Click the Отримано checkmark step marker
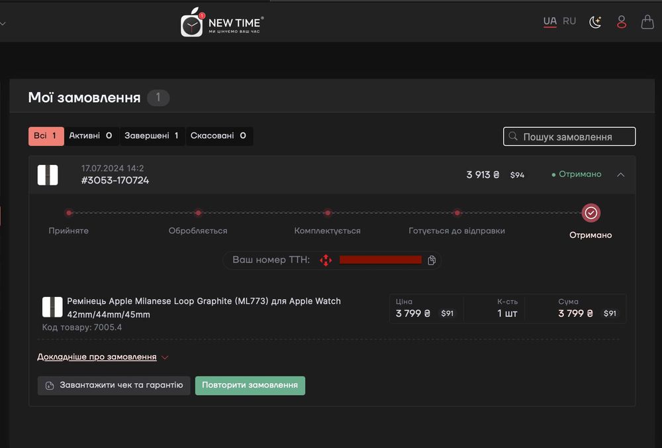Image resolution: width=662 pixels, height=448 pixels. pos(591,213)
